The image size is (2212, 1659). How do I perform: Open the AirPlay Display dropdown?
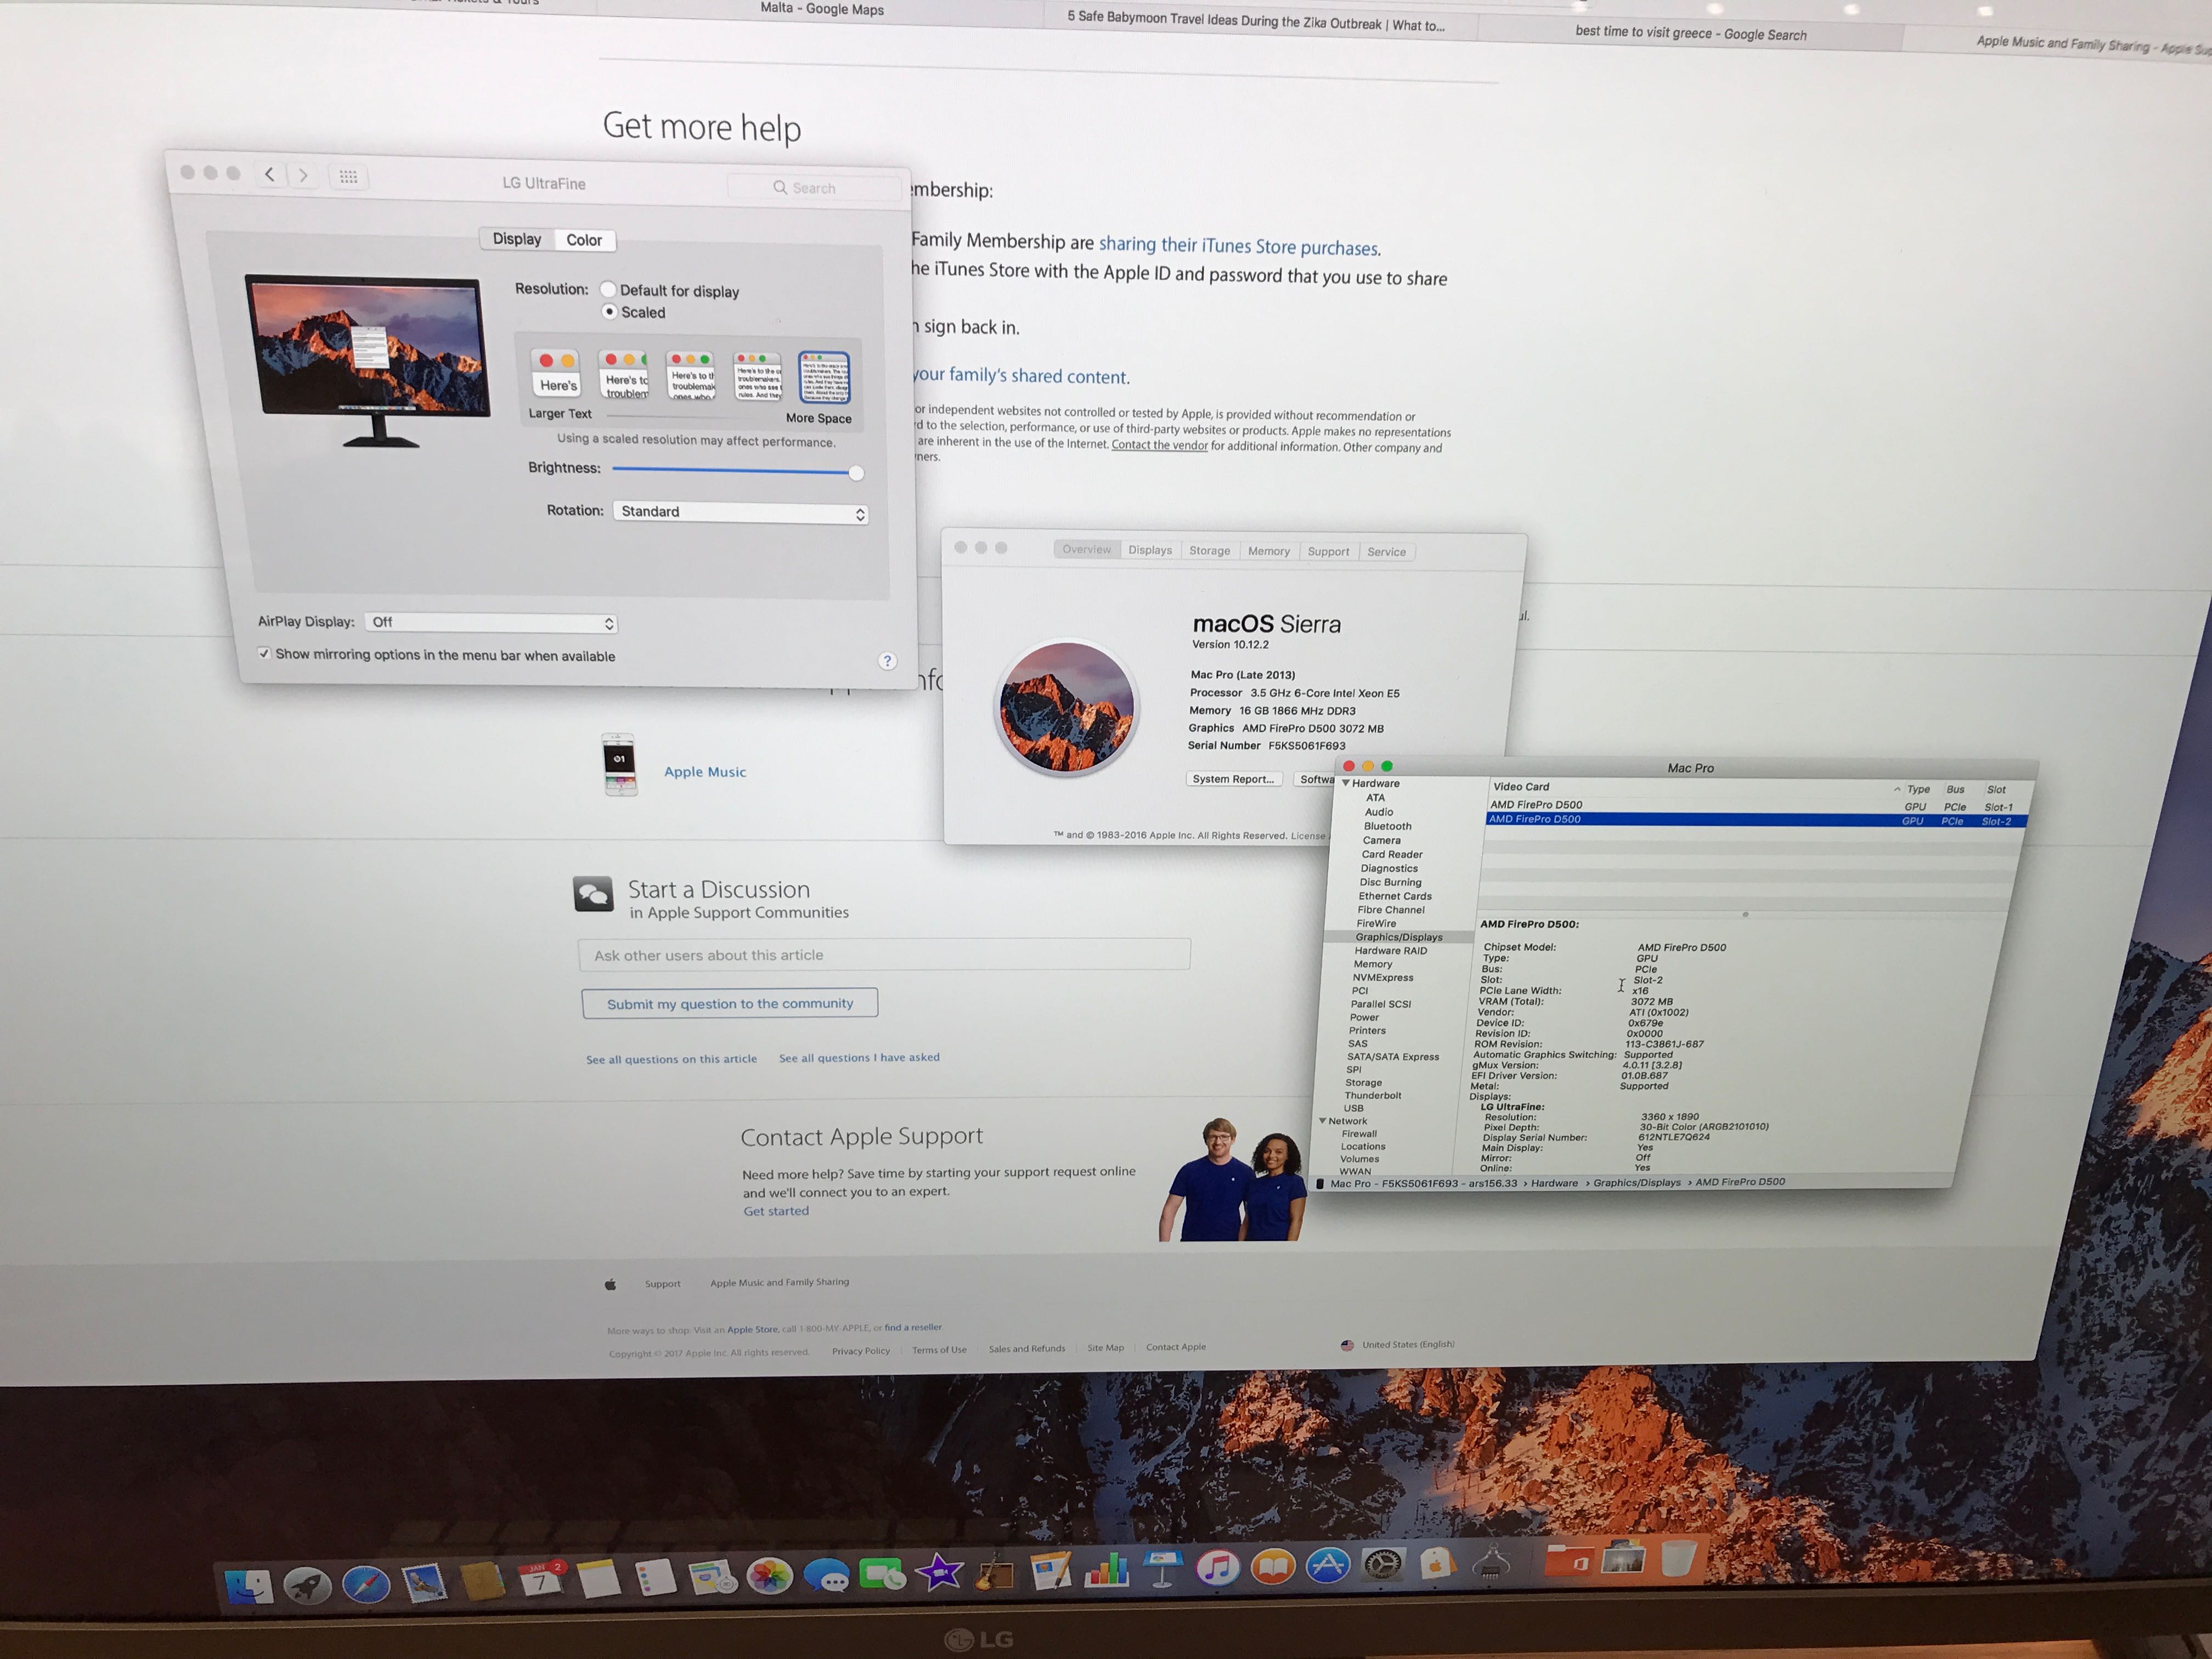click(491, 622)
